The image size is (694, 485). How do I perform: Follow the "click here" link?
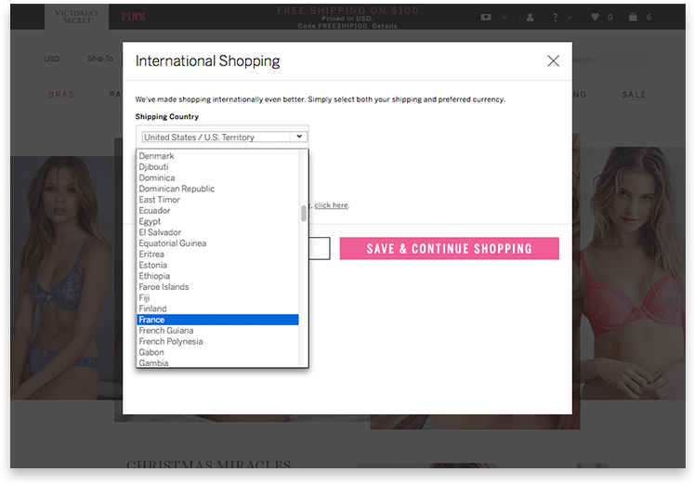pos(331,205)
